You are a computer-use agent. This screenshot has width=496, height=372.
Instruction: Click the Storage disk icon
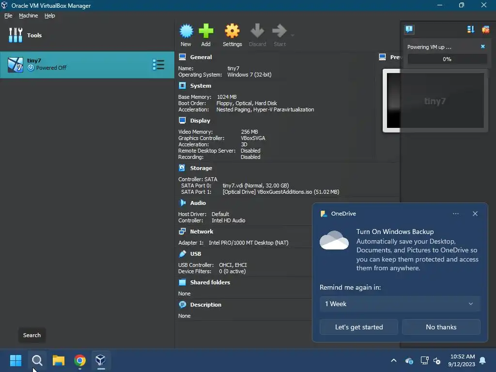coord(182,168)
